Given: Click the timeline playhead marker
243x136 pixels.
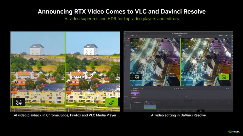Looking at the screenshot, I should coord(146,102).
